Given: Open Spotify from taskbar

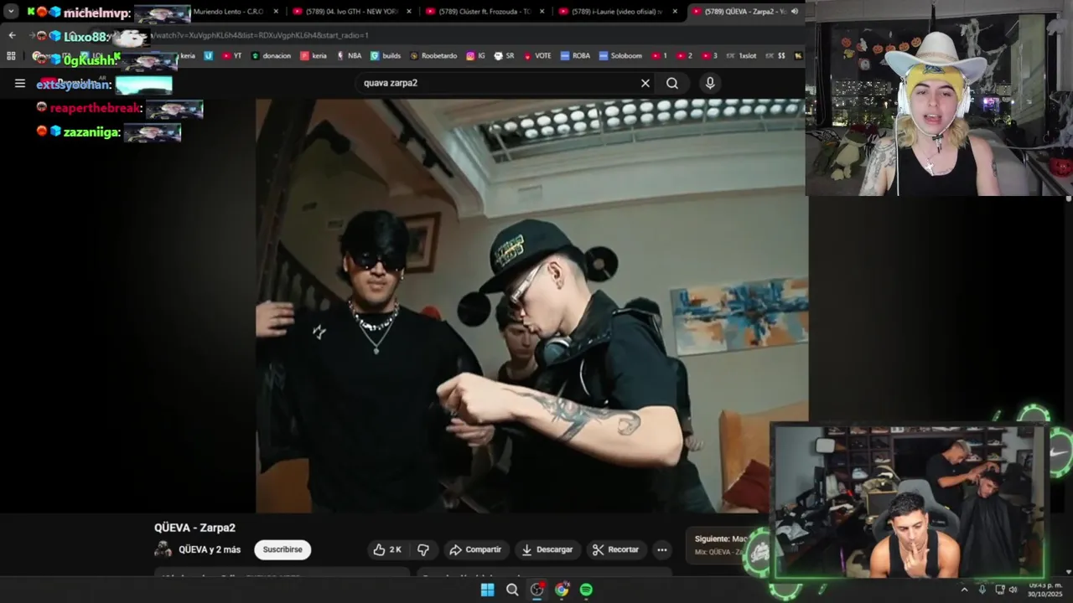Looking at the screenshot, I should pos(586,590).
